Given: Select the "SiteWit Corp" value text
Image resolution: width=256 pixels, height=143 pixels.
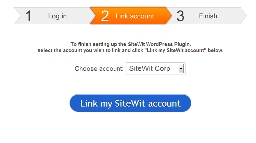Looking at the screenshot, I should coord(150,69).
